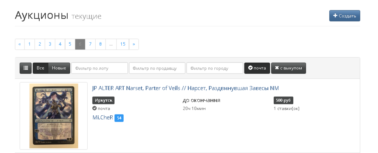Viewport: 378px width, 153px height.
Task: Select the Все filter option
Action: pos(40,68)
